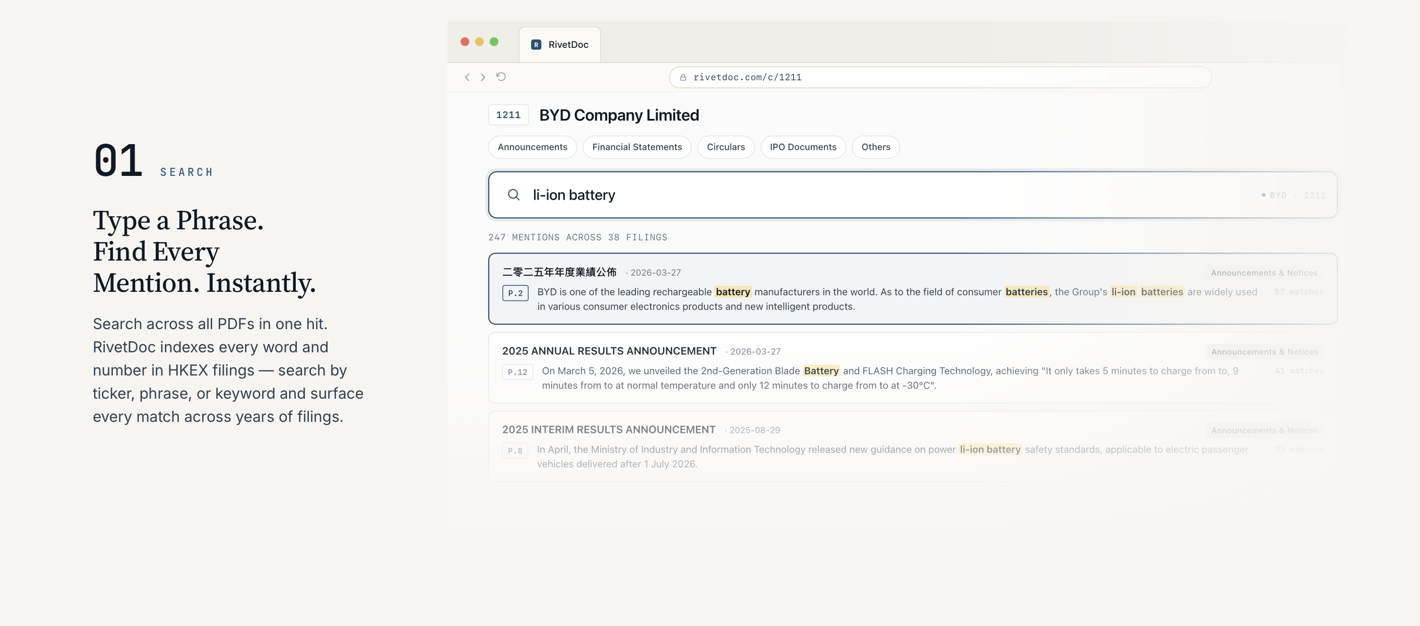1420x626 pixels.
Task: Open the Announcements filter
Action: coord(532,147)
